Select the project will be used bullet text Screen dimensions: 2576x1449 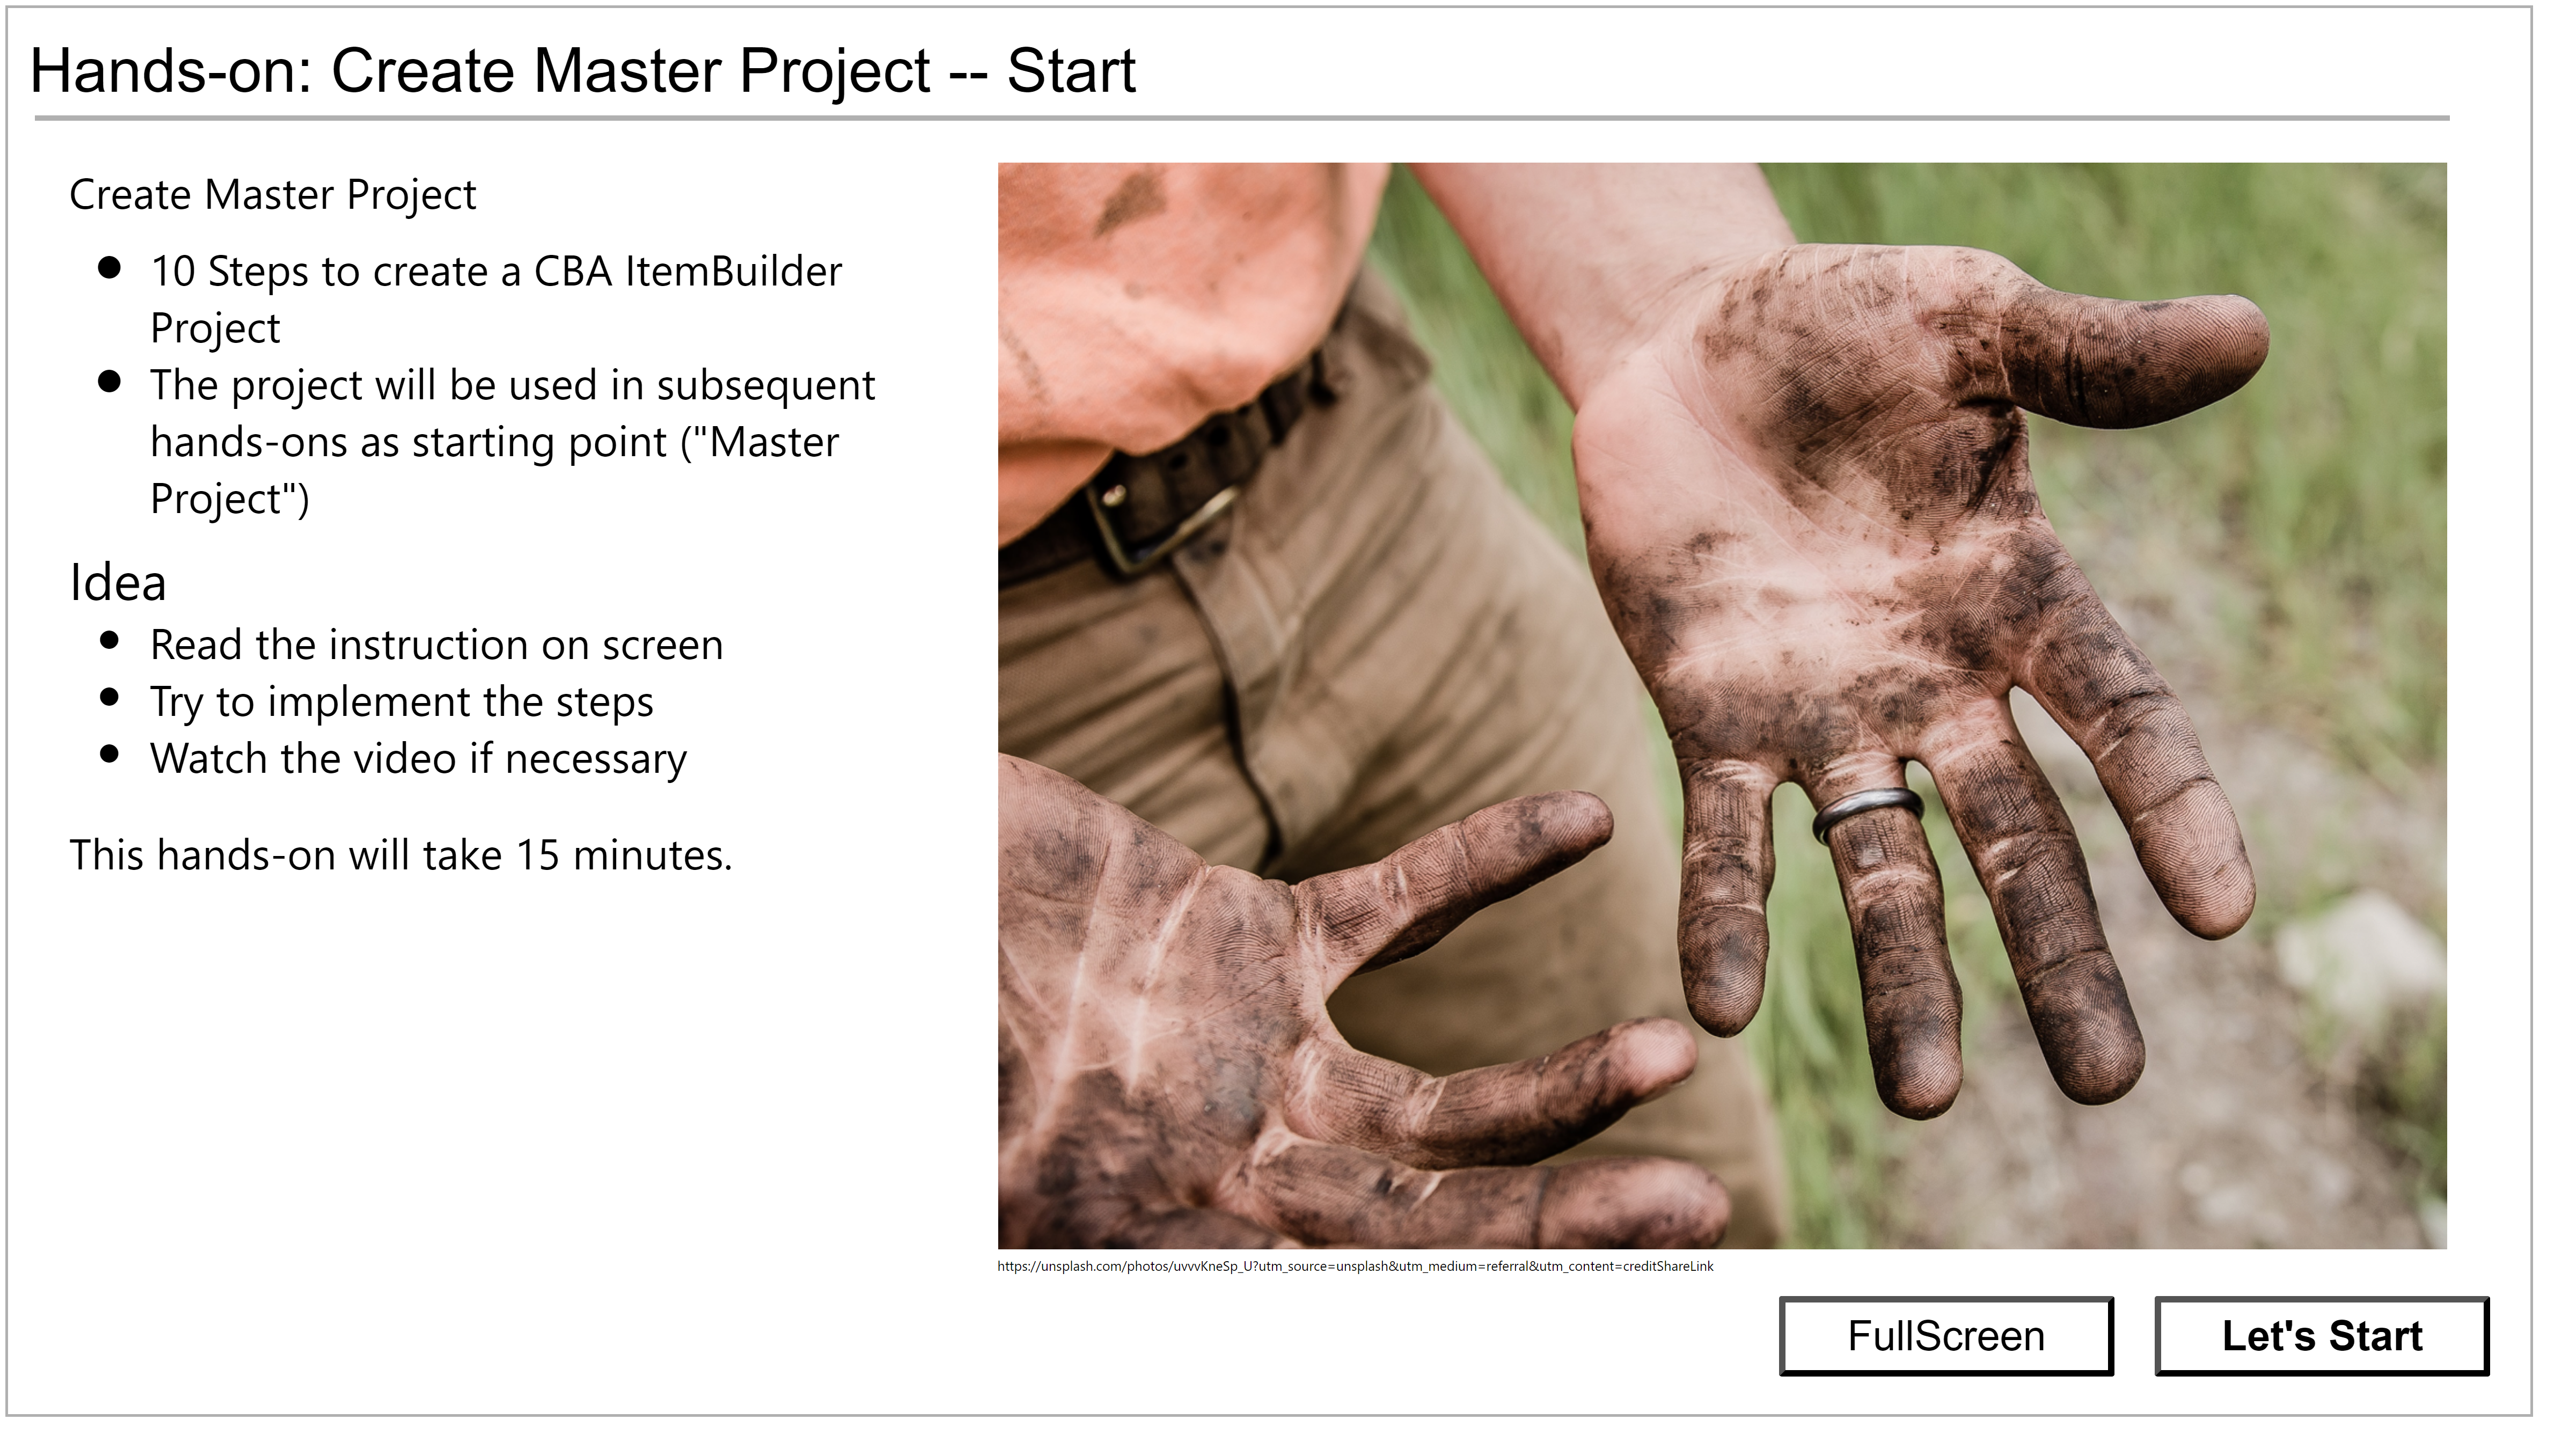[x=512, y=441]
